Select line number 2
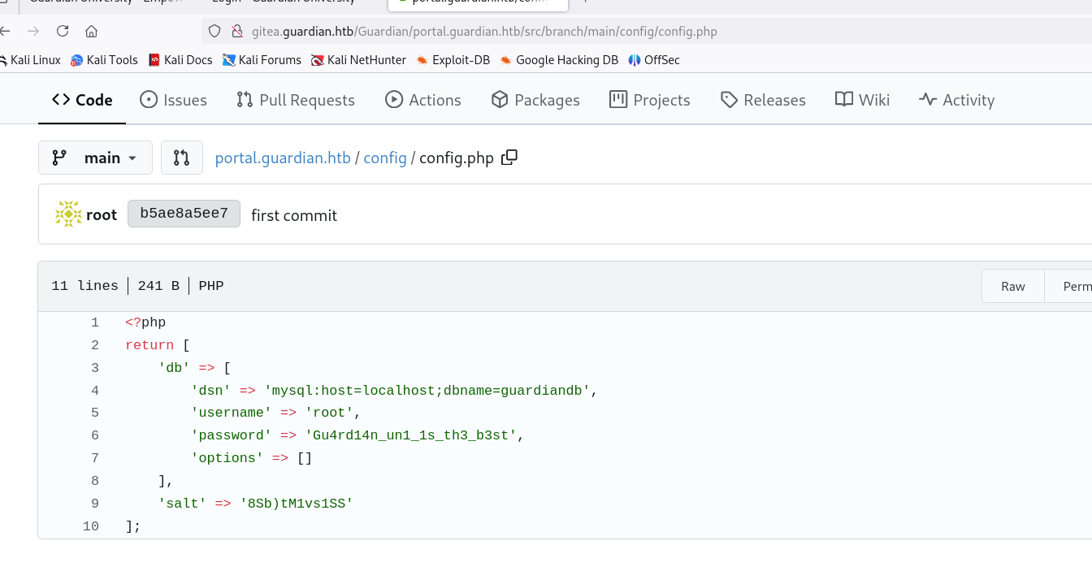 point(95,345)
